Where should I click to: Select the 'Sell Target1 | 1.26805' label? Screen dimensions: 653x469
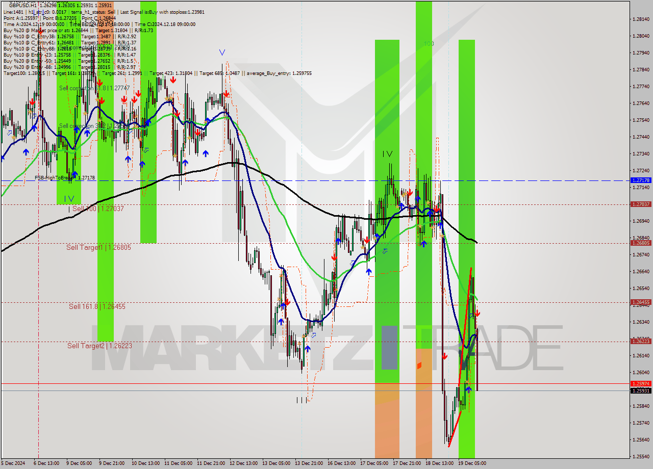coord(98,247)
